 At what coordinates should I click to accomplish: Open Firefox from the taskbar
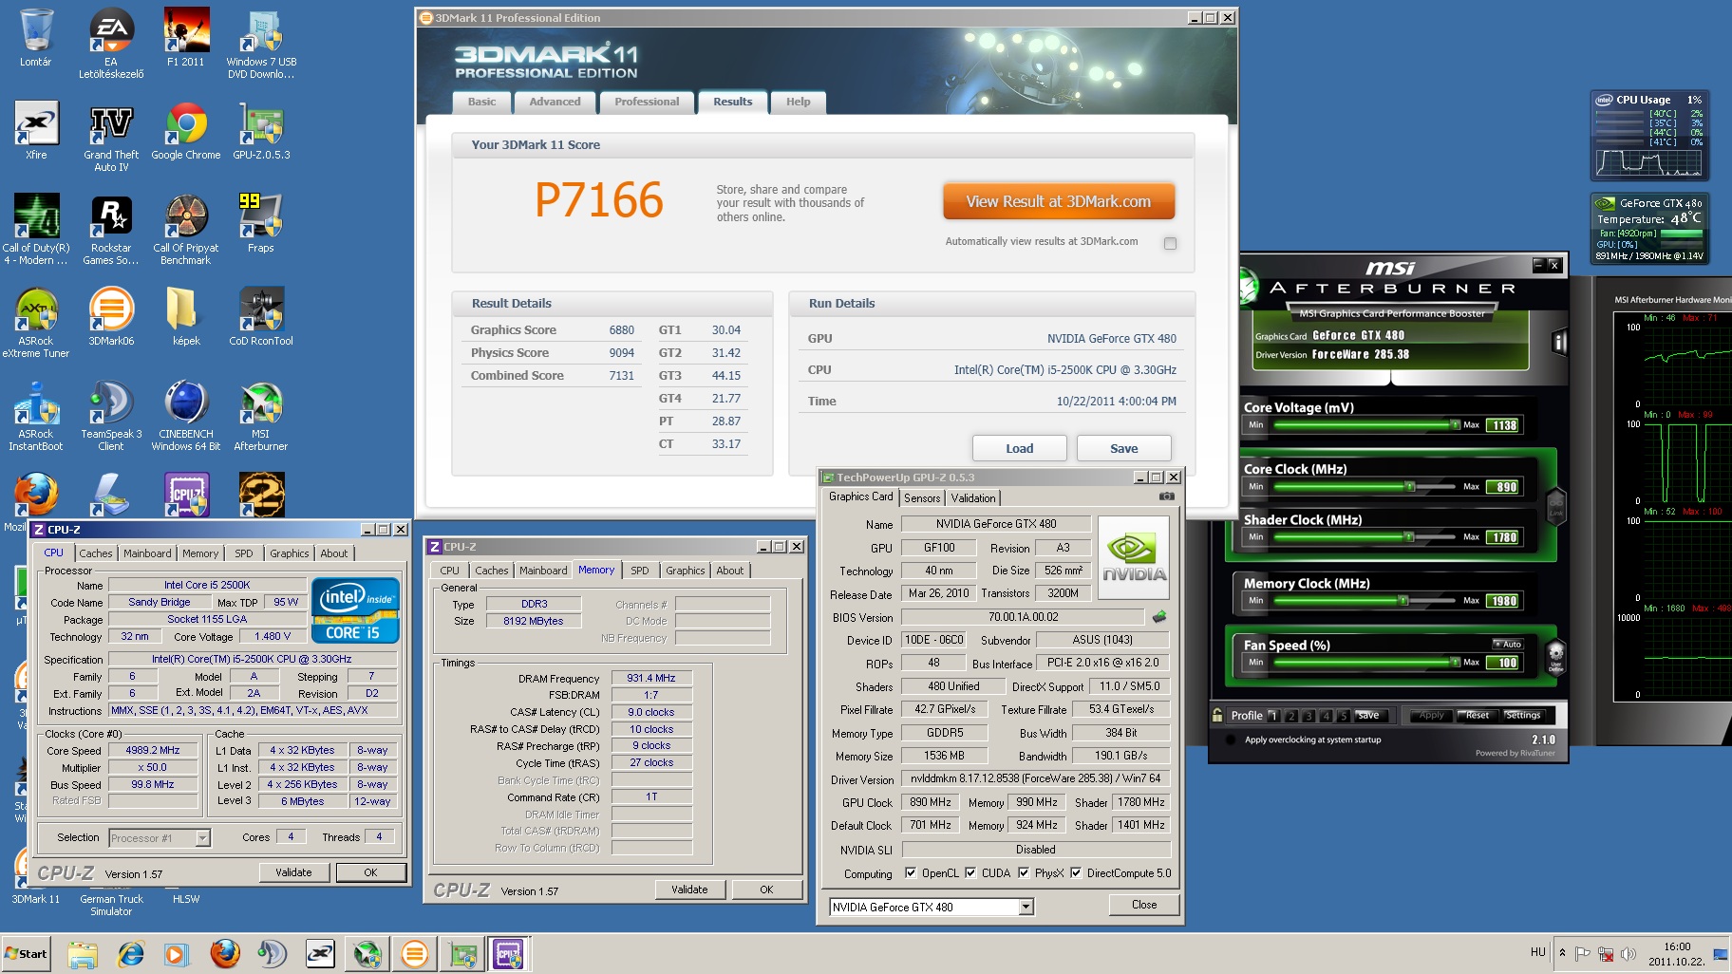pos(225,953)
